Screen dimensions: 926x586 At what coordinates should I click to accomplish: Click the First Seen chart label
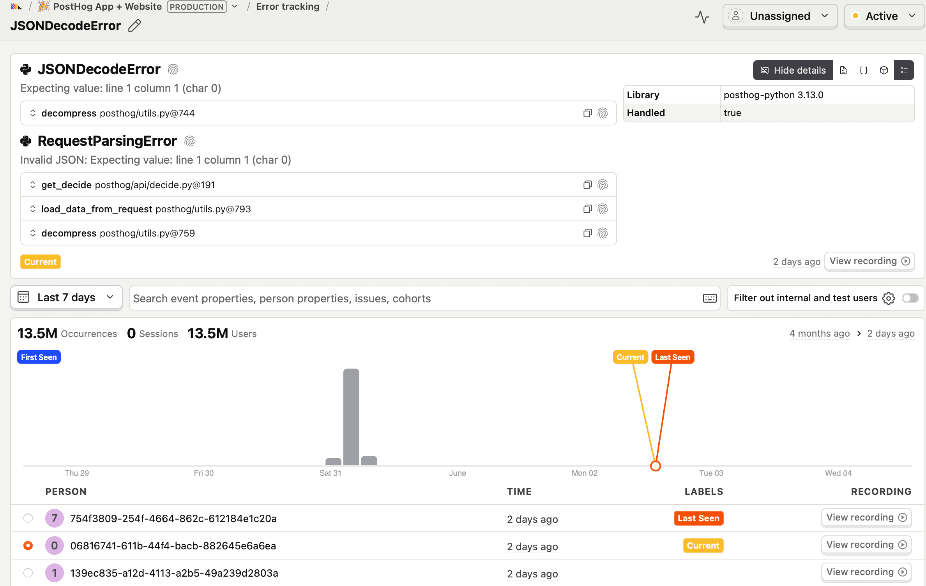39,357
